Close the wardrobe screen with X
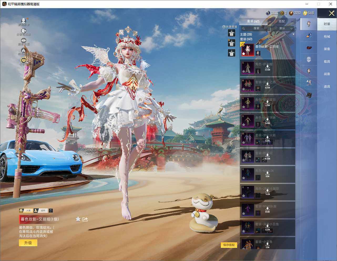 coord(331,13)
